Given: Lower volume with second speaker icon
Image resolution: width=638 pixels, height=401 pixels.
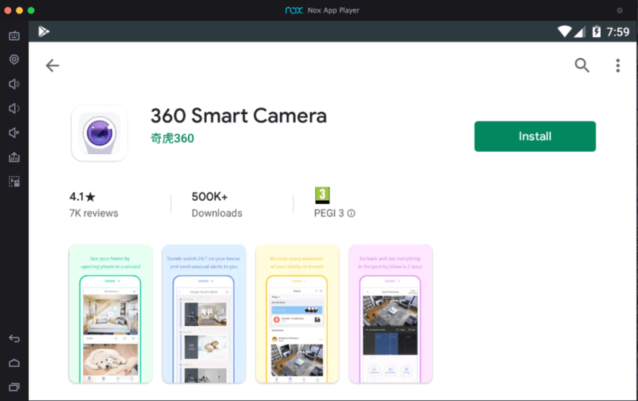Looking at the screenshot, I should coord(14,108).
